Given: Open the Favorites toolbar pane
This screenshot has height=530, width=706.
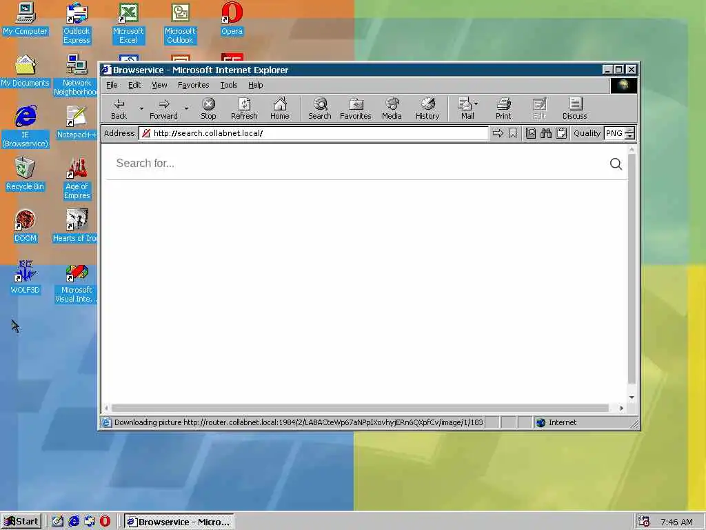Looking at the screenshot, I should point(355,108).
